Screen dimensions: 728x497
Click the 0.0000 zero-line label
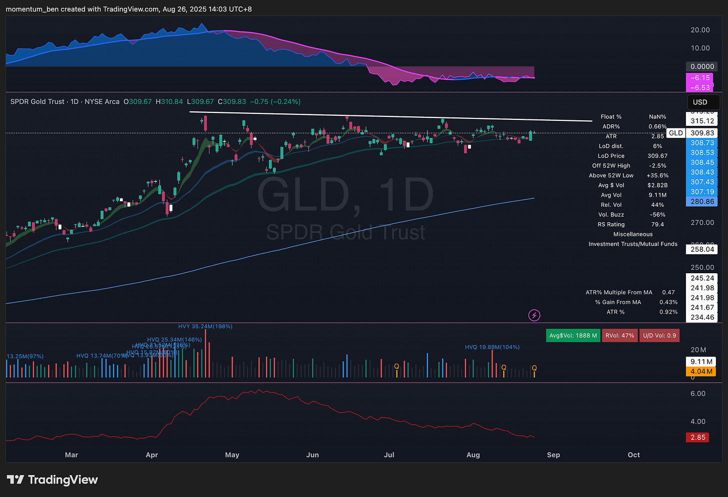pos(702,66)
